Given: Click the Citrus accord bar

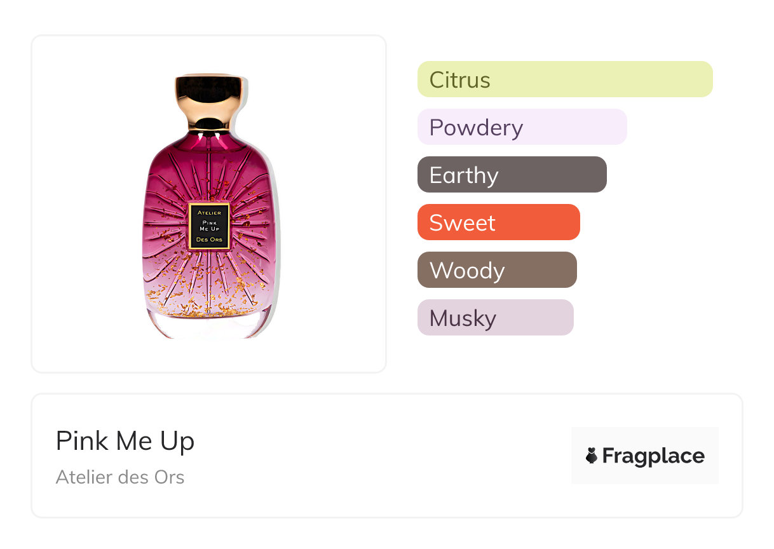Looking at the screenshot, I should (565, 79).
